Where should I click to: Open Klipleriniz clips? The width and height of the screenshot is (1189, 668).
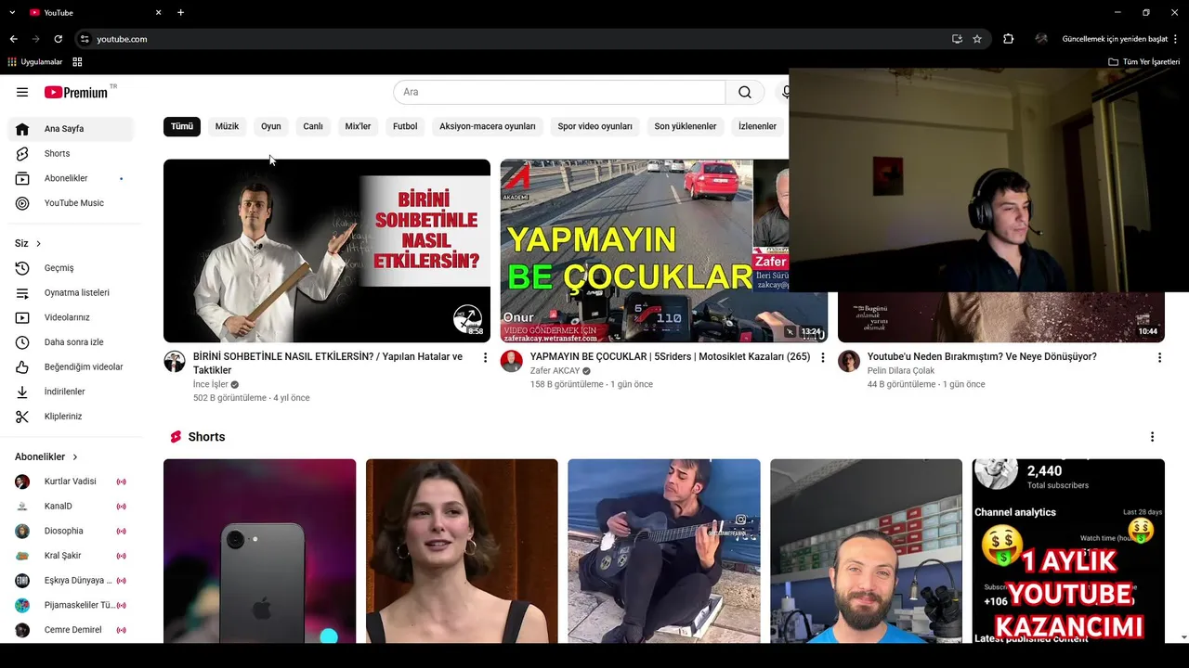coord(71,417)
